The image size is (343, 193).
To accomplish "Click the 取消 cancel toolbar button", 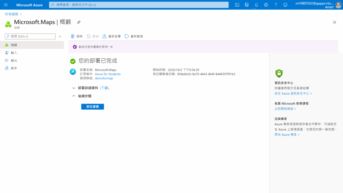I will pos(92,36).
